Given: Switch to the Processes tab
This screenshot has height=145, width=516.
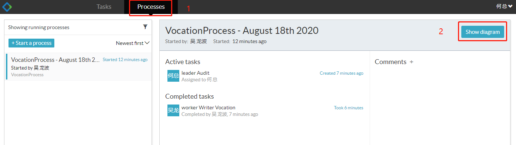Looking at the screenshot, I should point(151,7).
